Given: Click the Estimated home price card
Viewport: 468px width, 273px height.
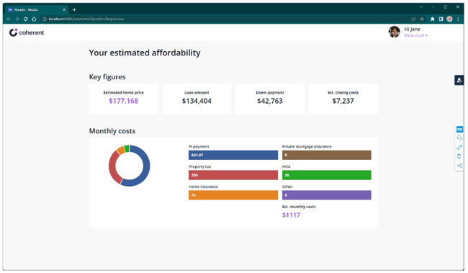Looking at the screenshot, I should click(x=124, y=99).
